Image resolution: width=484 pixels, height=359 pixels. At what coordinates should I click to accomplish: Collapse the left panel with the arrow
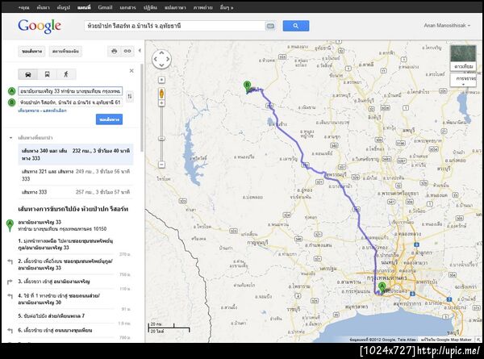[140, 51]
